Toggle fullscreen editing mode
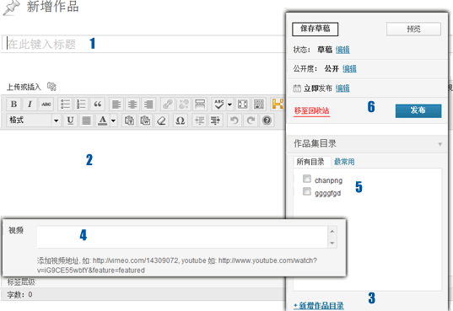 click(242, 104)
